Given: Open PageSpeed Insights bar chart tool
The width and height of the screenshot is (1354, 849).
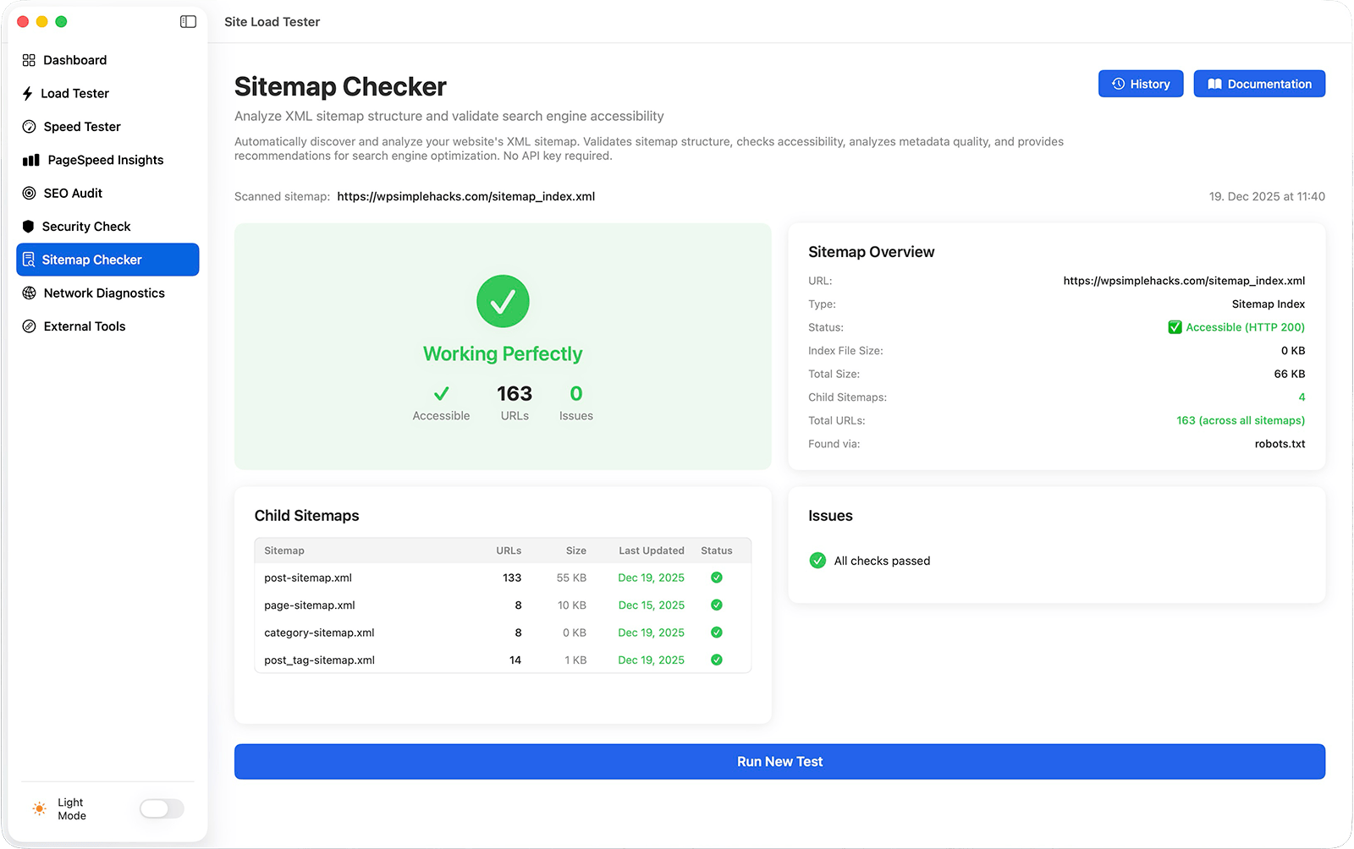Looking at the screenshot, I should (28, 159).
